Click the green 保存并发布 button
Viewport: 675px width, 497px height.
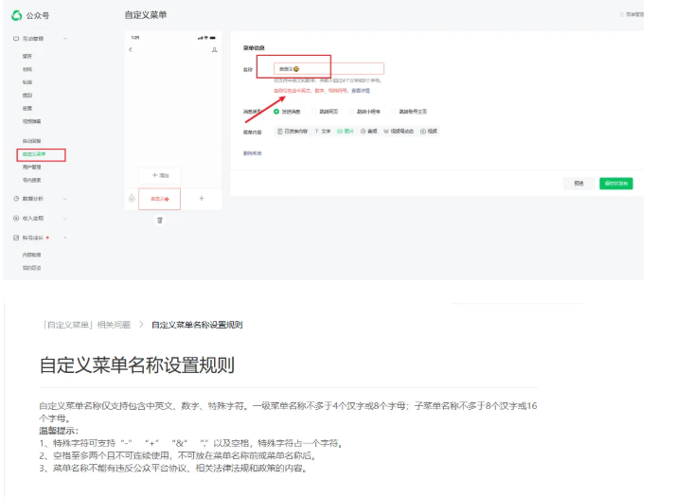(x=615, y=183)
